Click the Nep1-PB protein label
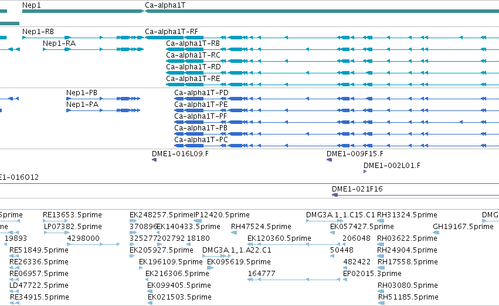Screen dimensions: 499x306 [x=82, y=93]
